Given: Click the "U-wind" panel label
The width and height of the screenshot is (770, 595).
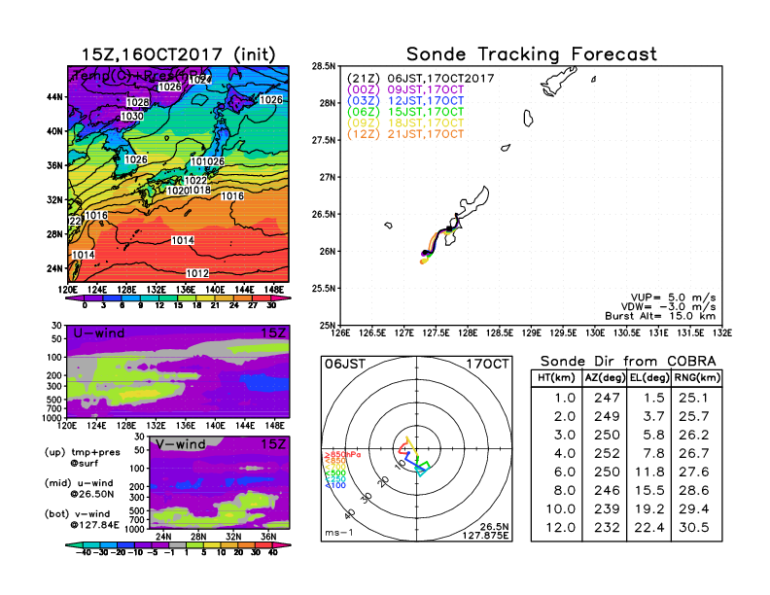Looking at the screenshot, I should coord(99,333).
